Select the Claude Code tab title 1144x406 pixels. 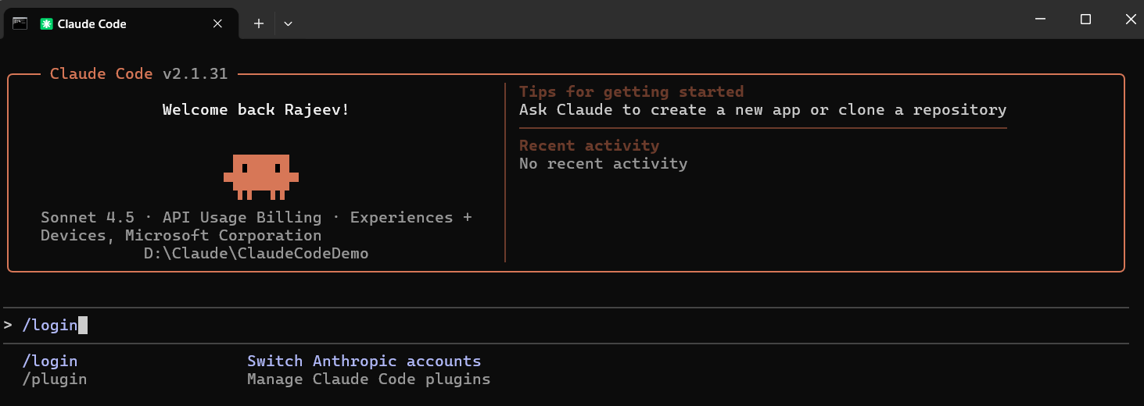[91, 24]
